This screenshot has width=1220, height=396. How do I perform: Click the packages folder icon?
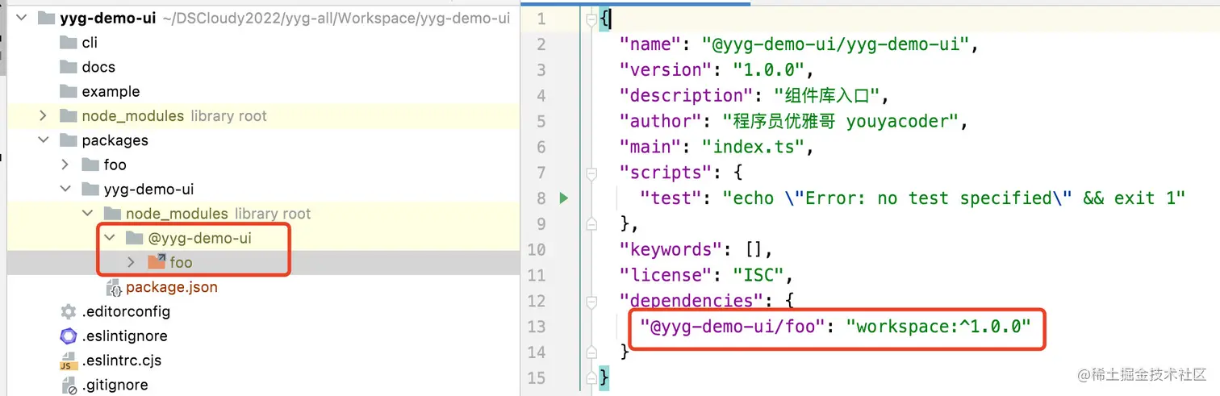point(69,140)
